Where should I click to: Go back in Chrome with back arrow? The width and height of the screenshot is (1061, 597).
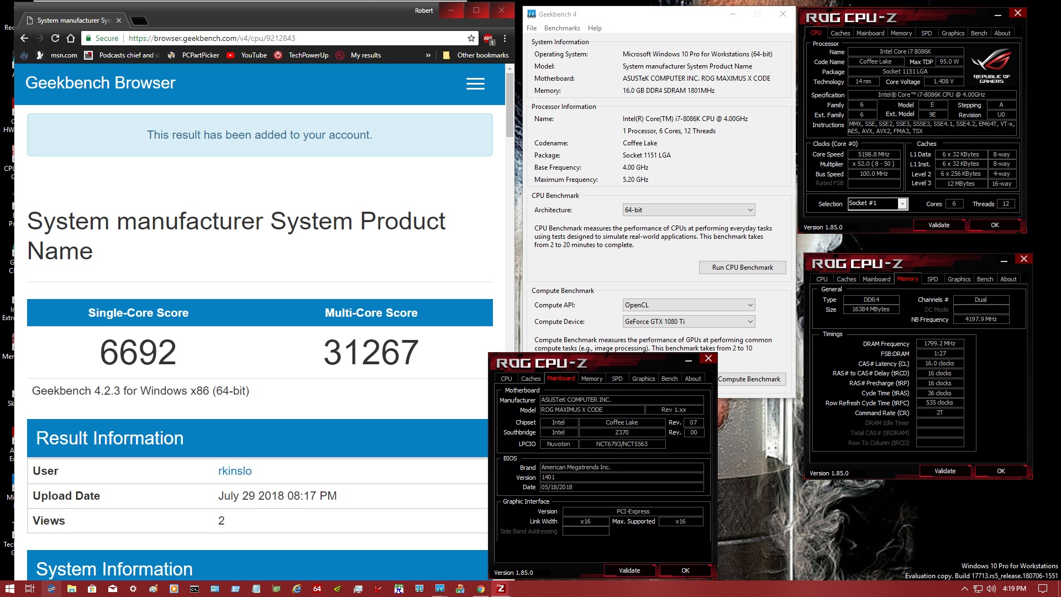point(24,38)
